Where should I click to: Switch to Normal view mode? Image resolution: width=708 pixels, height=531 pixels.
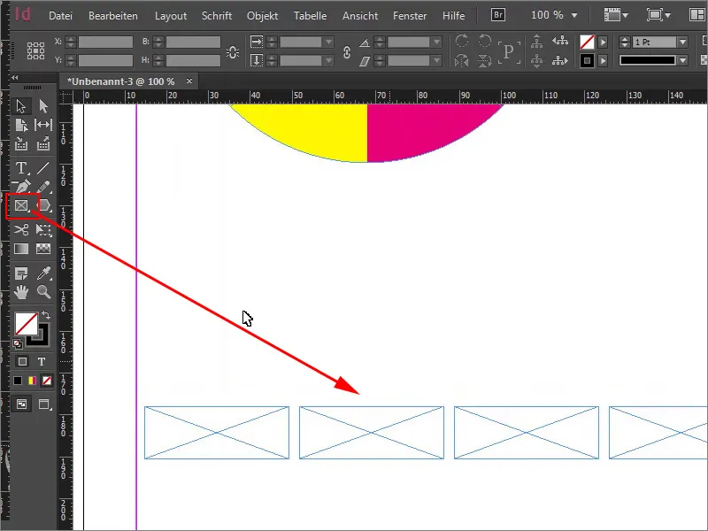21,404
